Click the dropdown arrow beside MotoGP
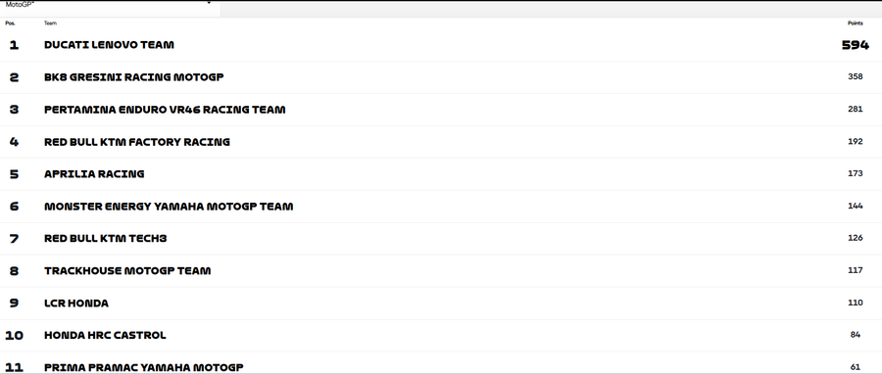This screenshot has width=882, height=374. 209,3
